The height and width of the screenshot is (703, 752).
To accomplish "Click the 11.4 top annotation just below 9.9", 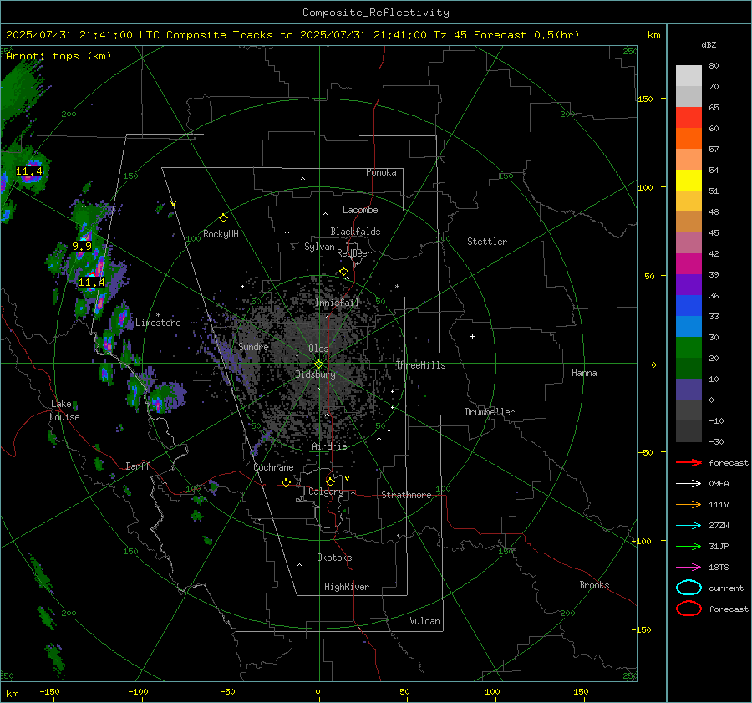I will point(92,283).
